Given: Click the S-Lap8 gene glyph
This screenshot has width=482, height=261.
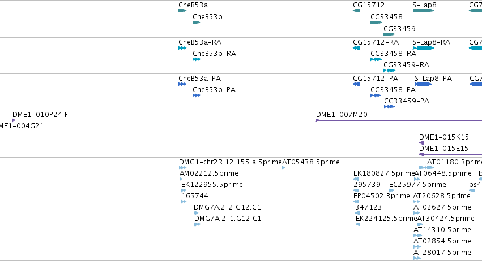Looking at the screenshot, I should [x=423, y=11].
